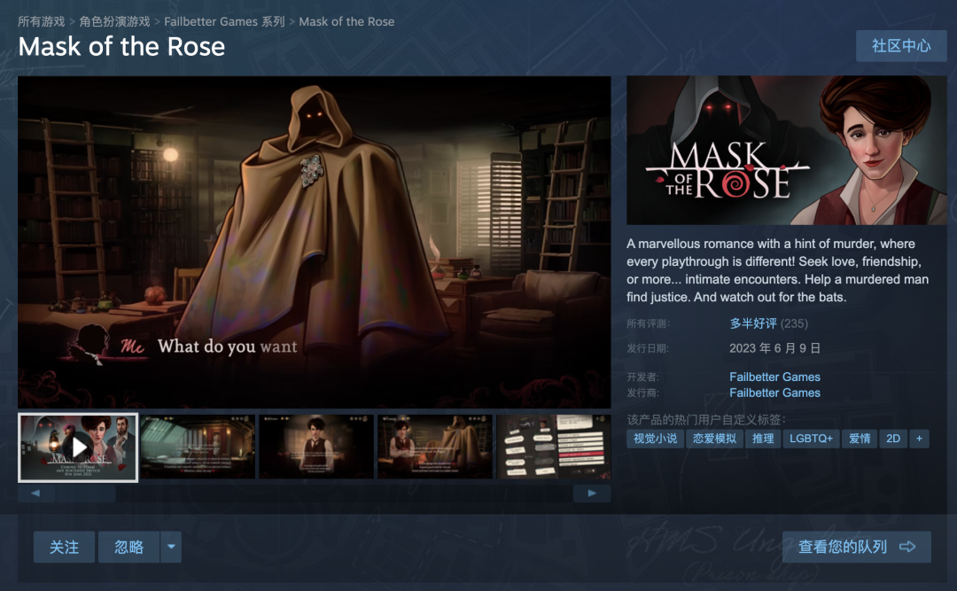Click the left arrow of thumbnail strip
Screen dimensions: 957x591
[35, 494]
